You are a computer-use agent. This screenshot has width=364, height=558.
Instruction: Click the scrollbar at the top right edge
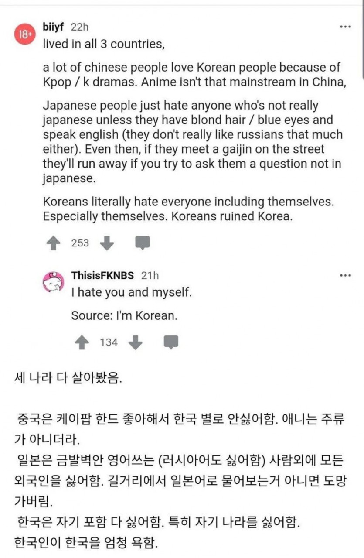[362, 35]
